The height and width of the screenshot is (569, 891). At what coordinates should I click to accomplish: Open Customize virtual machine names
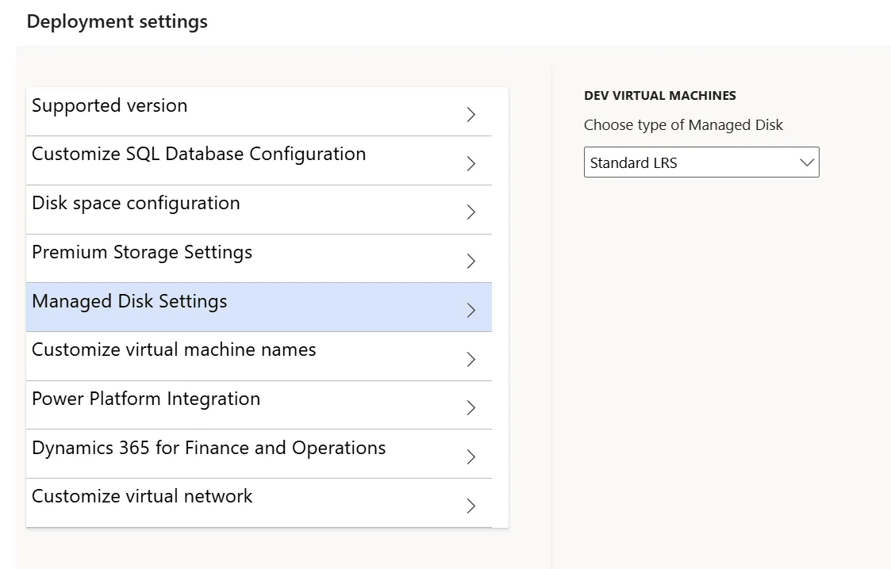259,357
